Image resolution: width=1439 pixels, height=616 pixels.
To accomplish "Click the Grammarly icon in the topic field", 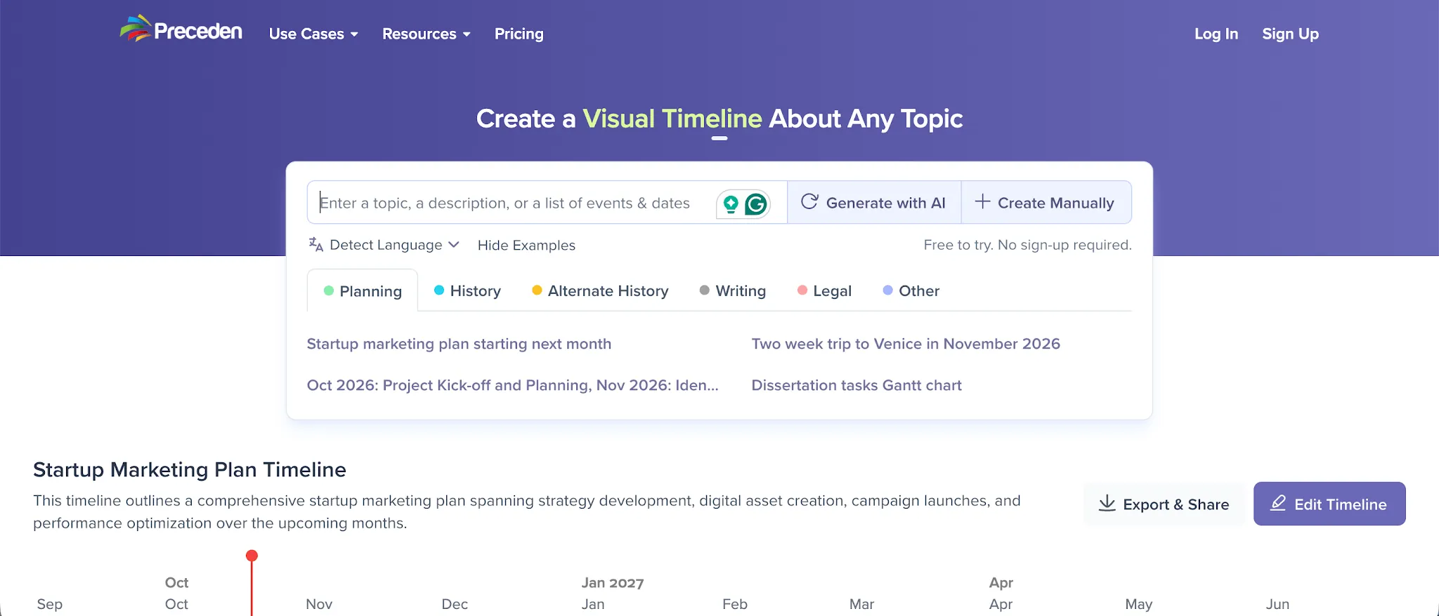I will coord(756,204).
